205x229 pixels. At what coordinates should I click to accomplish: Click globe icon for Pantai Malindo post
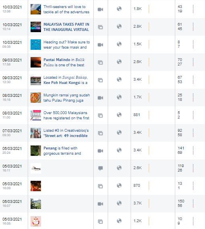(x=119, y=61)
